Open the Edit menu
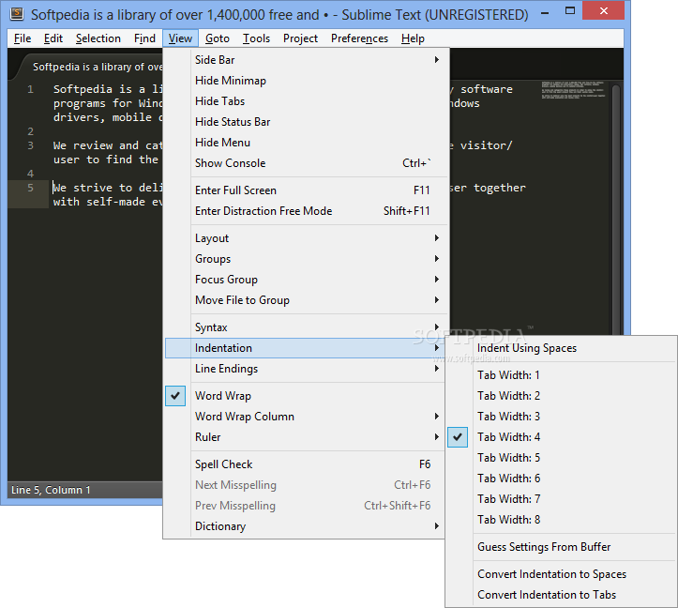Image resolution: width=678 pixels, height=608 pixels. [x=53, y=38]
